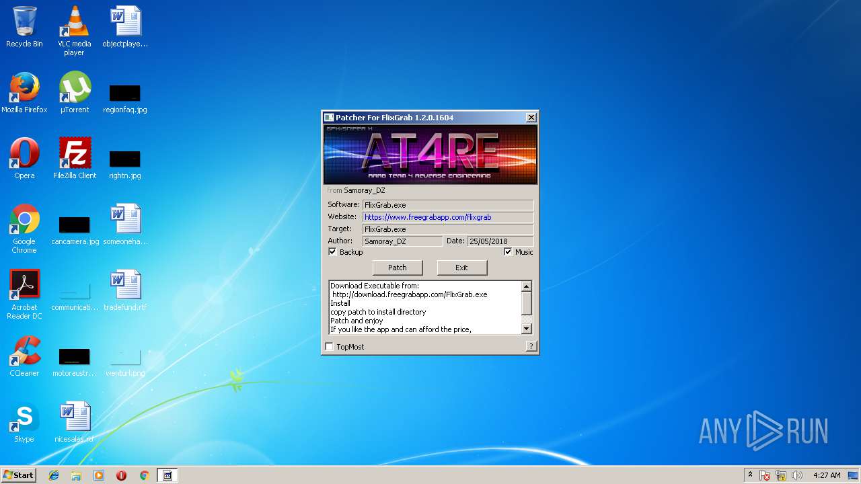The image size is (861, 484).
Task: Launch Mozilla Firefox from the desktop
Action: tap(24, 93)
